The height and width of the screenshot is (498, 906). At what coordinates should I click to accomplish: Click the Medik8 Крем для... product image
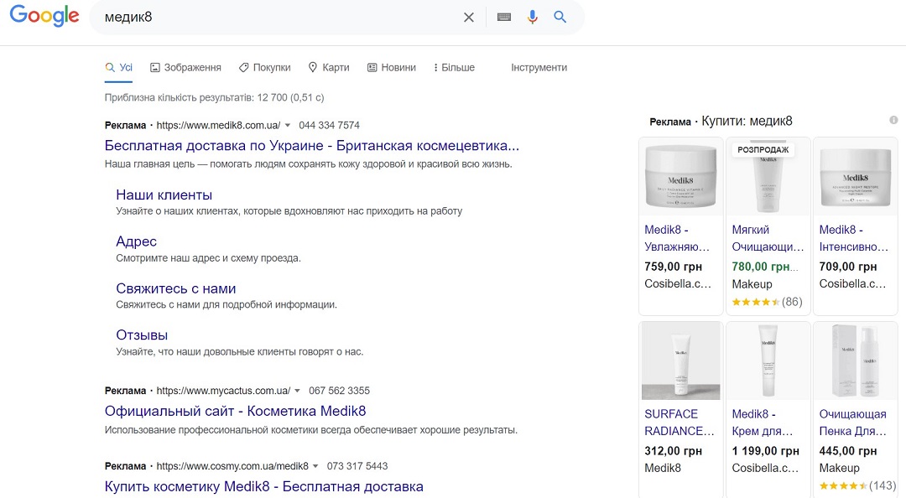(768, 361)
